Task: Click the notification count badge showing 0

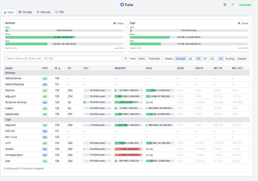Action: click(233, 4)
